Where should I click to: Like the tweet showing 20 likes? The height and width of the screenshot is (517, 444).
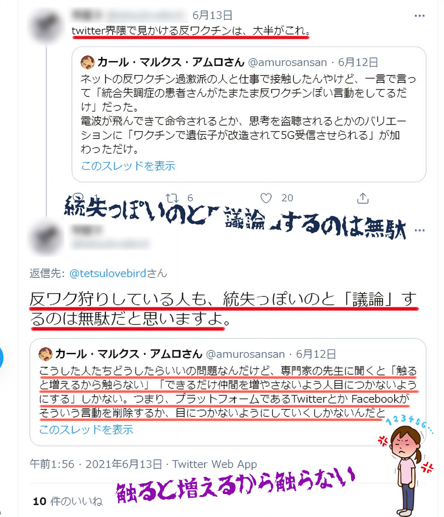[x=266, y=198]
